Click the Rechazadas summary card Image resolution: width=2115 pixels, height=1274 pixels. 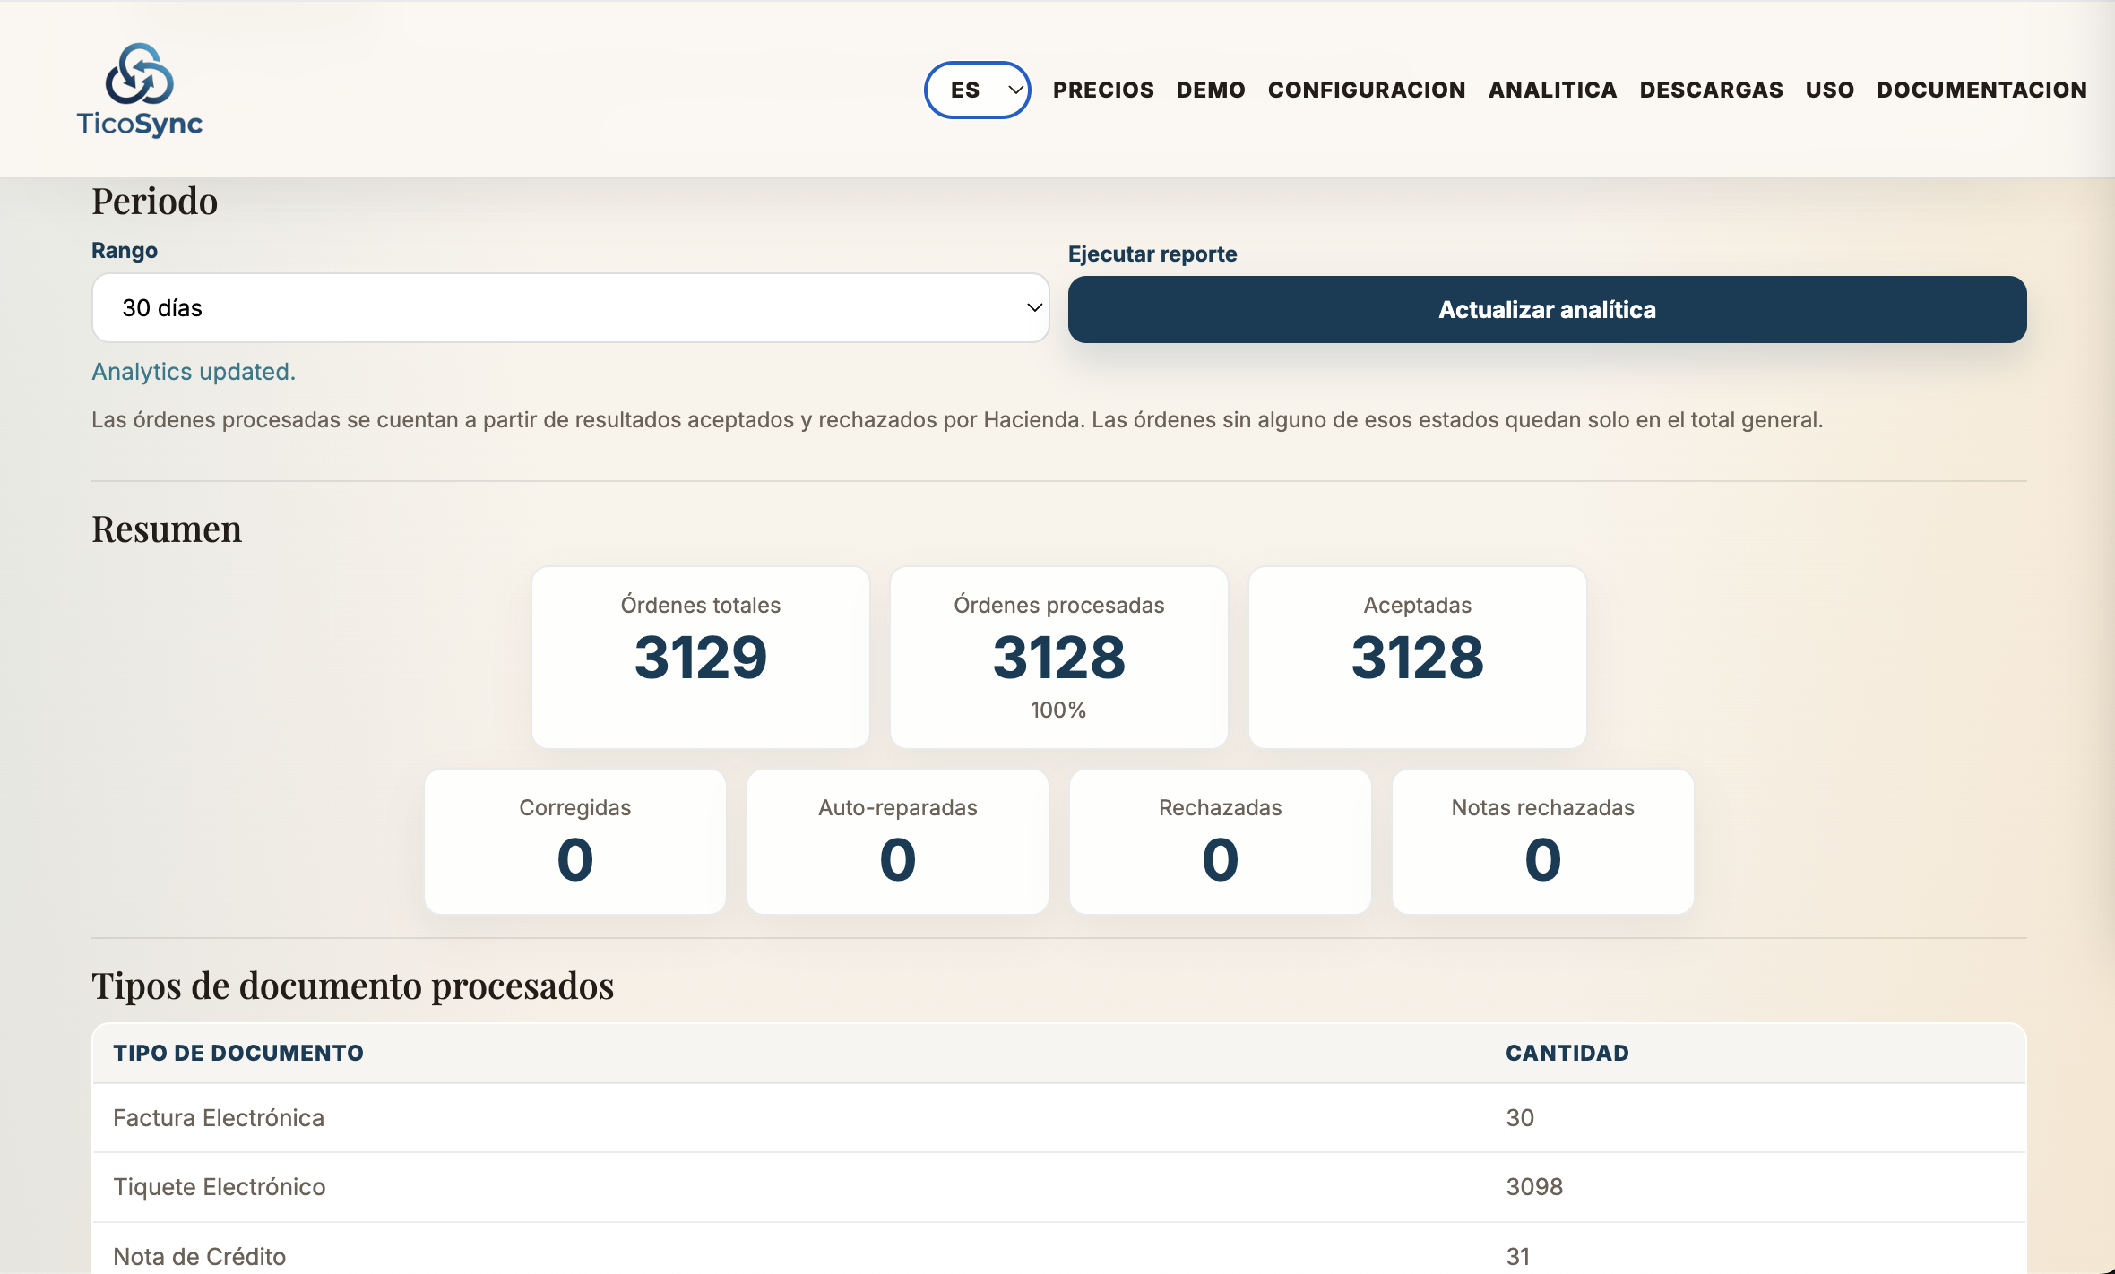[1221, 841]
